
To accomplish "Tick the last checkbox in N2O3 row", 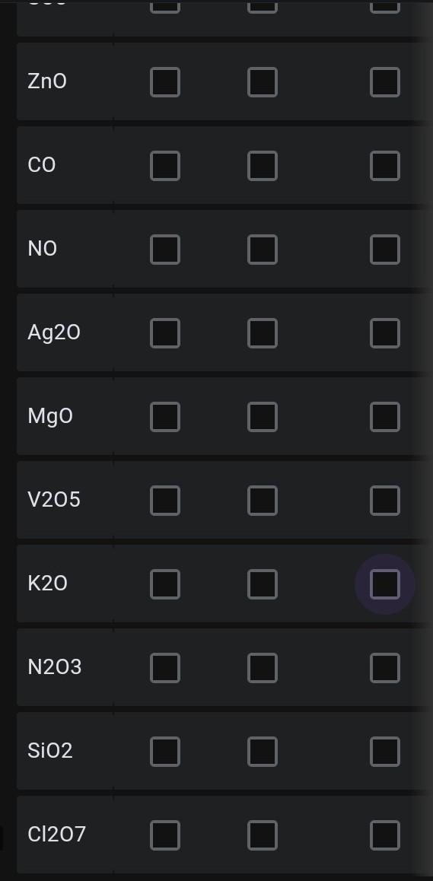I will click(x=385, y=668).
